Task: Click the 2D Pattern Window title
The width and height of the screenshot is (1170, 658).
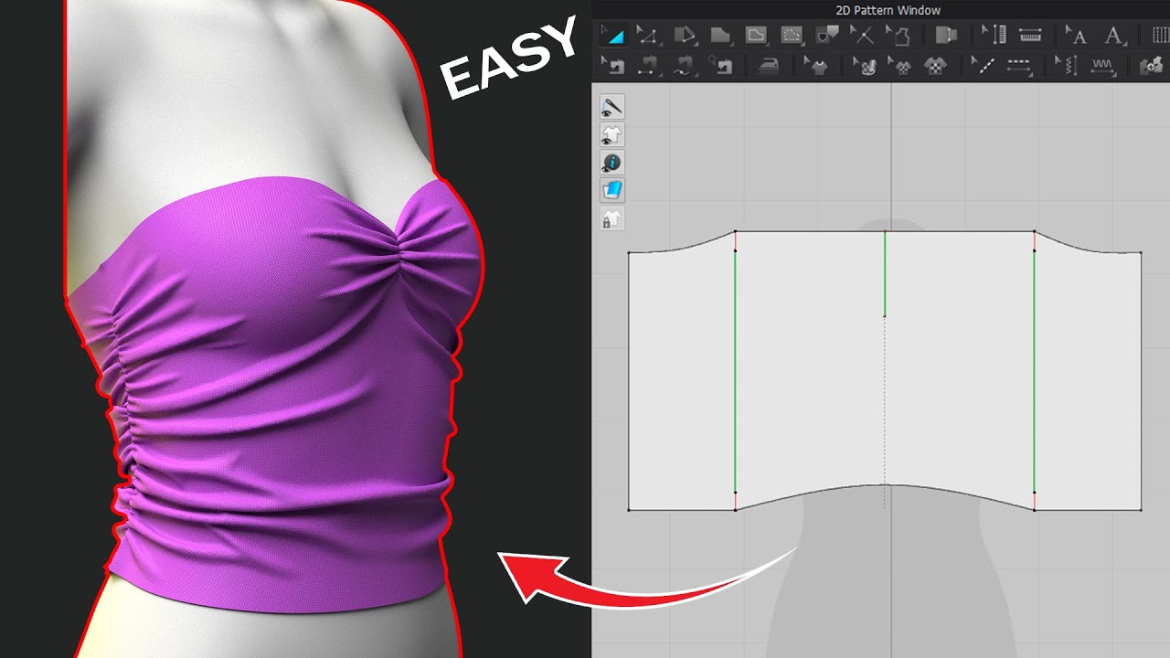Action: (888, 10)
